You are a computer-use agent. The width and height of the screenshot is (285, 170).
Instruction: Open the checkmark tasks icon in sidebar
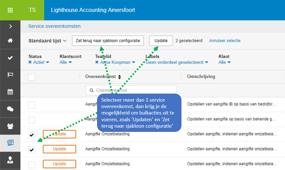click(10, 58)
